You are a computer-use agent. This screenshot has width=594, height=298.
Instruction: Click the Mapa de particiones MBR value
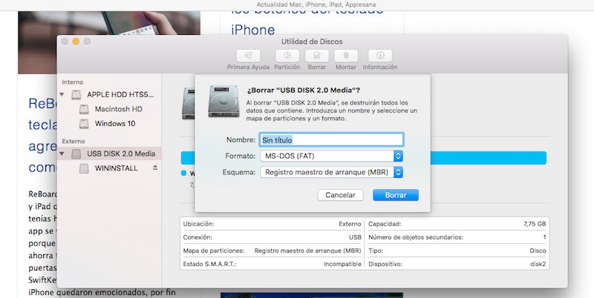pos(307,251)
